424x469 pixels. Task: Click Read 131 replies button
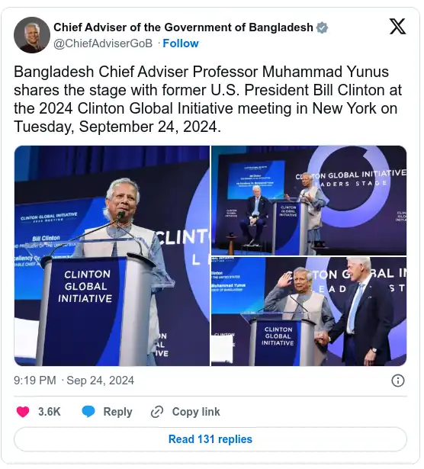pyautogui.click(x=210, y=439)
